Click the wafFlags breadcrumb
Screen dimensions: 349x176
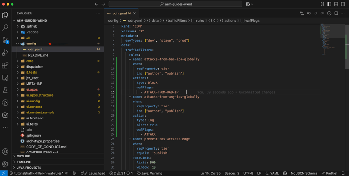(x=250, y=21)
